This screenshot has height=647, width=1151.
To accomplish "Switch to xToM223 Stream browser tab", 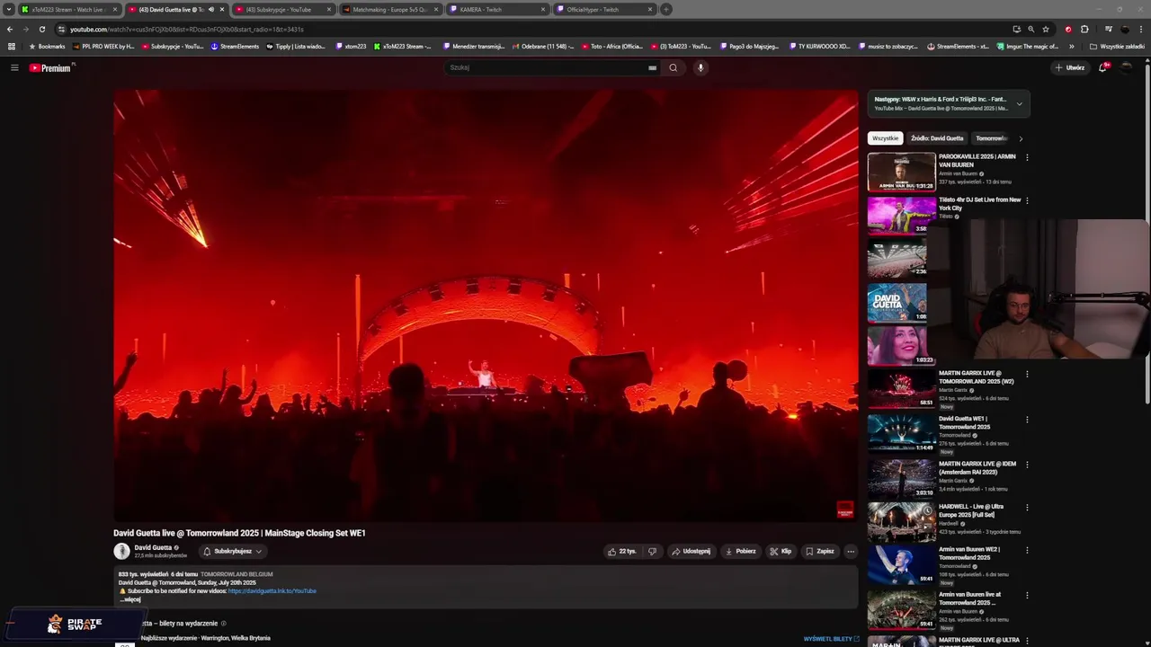I will tap(68, 9).
